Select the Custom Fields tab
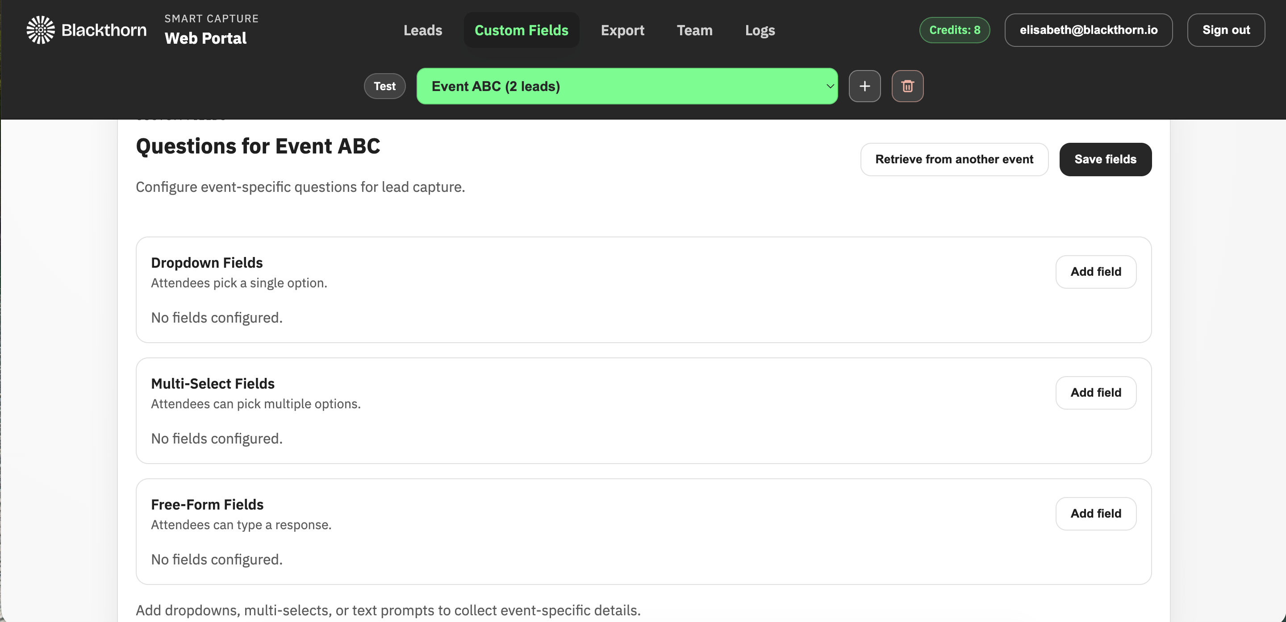This screenshot has width=1286, height=622. click(x=521, y=30)
